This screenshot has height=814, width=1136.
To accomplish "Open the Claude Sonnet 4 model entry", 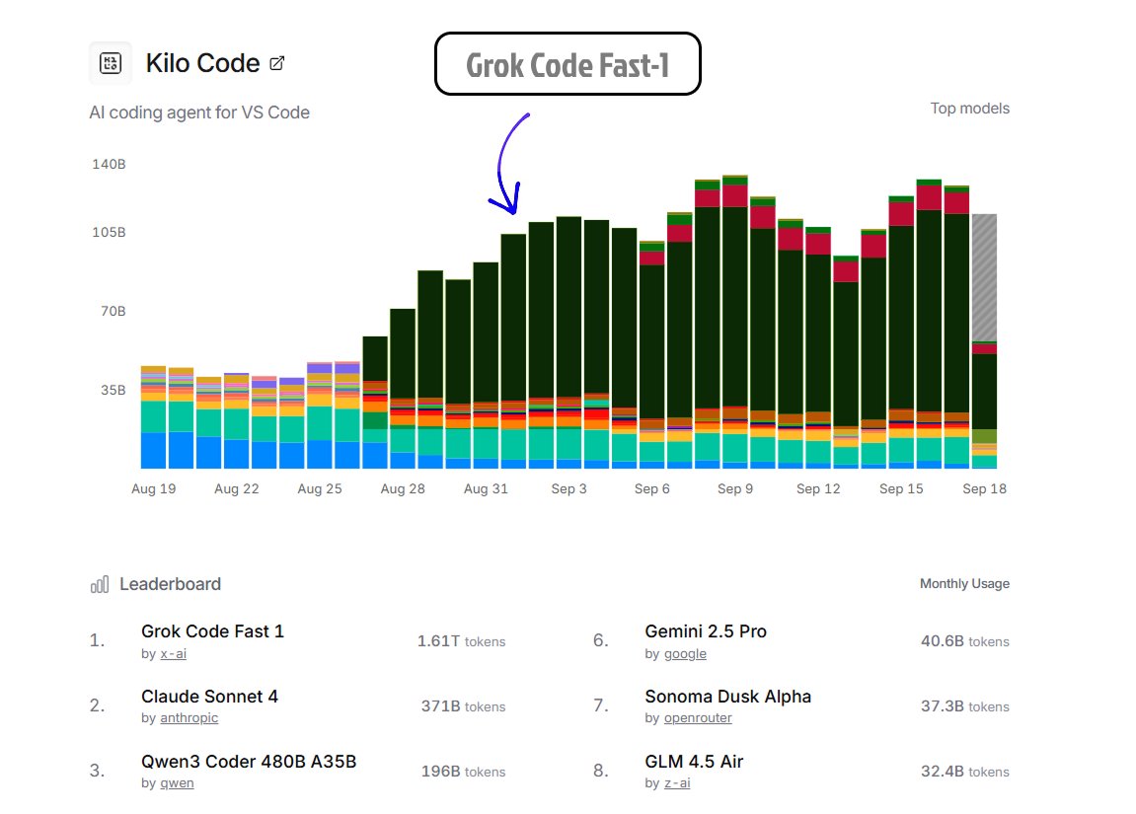I will point(209,697).
